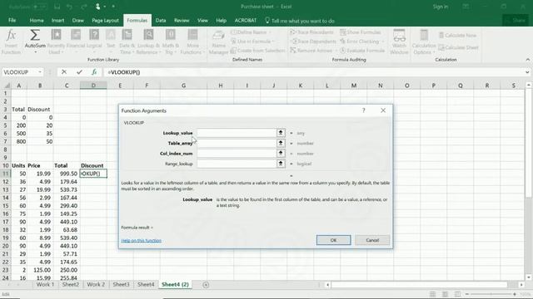Open the Financial functions icon
This screenshot has width=533, height=299.
click(x=76, y=35)
